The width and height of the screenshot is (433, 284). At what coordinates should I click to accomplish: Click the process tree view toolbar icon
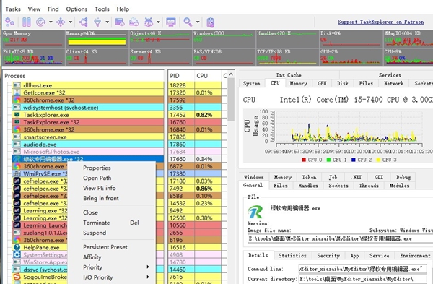click(x=83, y=22)
